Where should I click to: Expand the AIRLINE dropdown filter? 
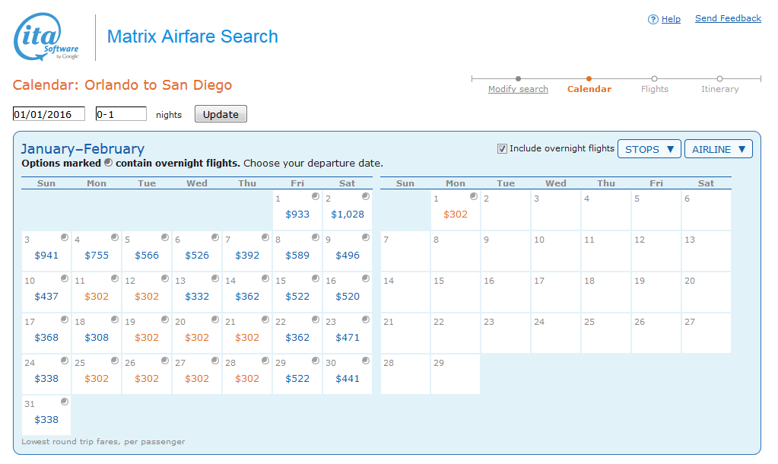click(718, 149)
